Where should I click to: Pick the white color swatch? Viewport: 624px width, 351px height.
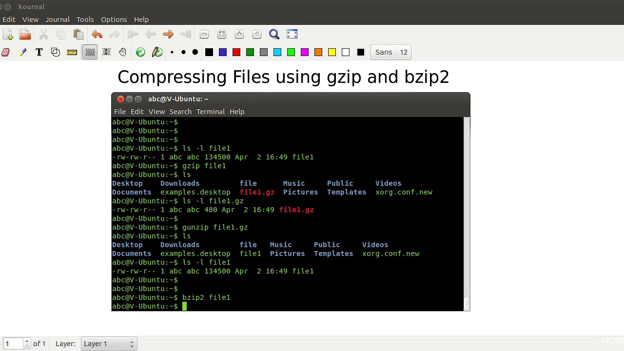346,52
